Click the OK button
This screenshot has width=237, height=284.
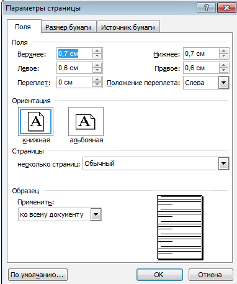pos(159,275)
